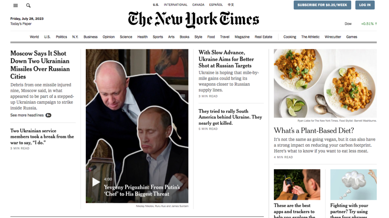The width and height of the screenshot is (389, 218).
Task: Click the New York Times logo
Action: coord(193,20)
